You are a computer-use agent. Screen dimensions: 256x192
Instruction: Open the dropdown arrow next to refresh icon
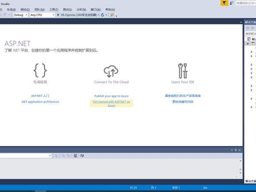[106, 15]
